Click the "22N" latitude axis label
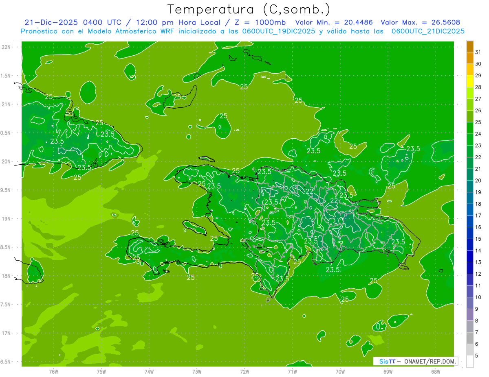This screenshot has width=489, height=377. [x=6, y=47]
